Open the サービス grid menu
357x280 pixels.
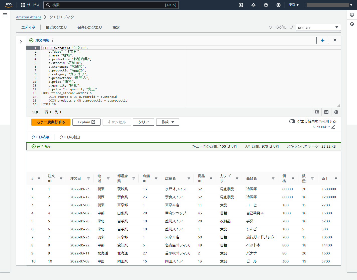(30, 5)
